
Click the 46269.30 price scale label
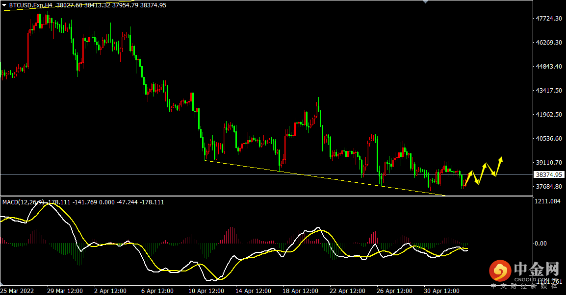(x=549, y=43)
